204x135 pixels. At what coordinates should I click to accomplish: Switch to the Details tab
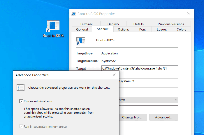(x=139, y=24)
